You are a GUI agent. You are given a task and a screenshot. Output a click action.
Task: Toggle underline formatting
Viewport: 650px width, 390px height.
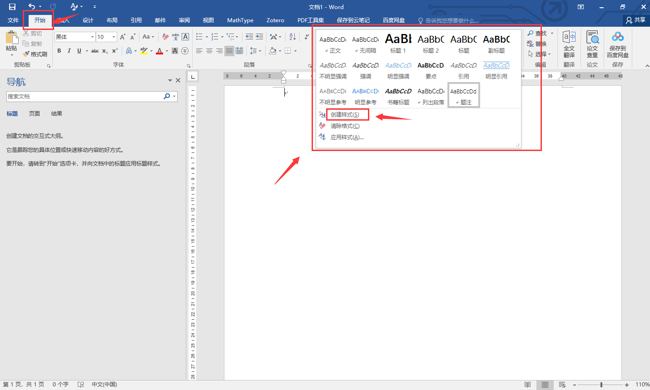tap(79, 51)
